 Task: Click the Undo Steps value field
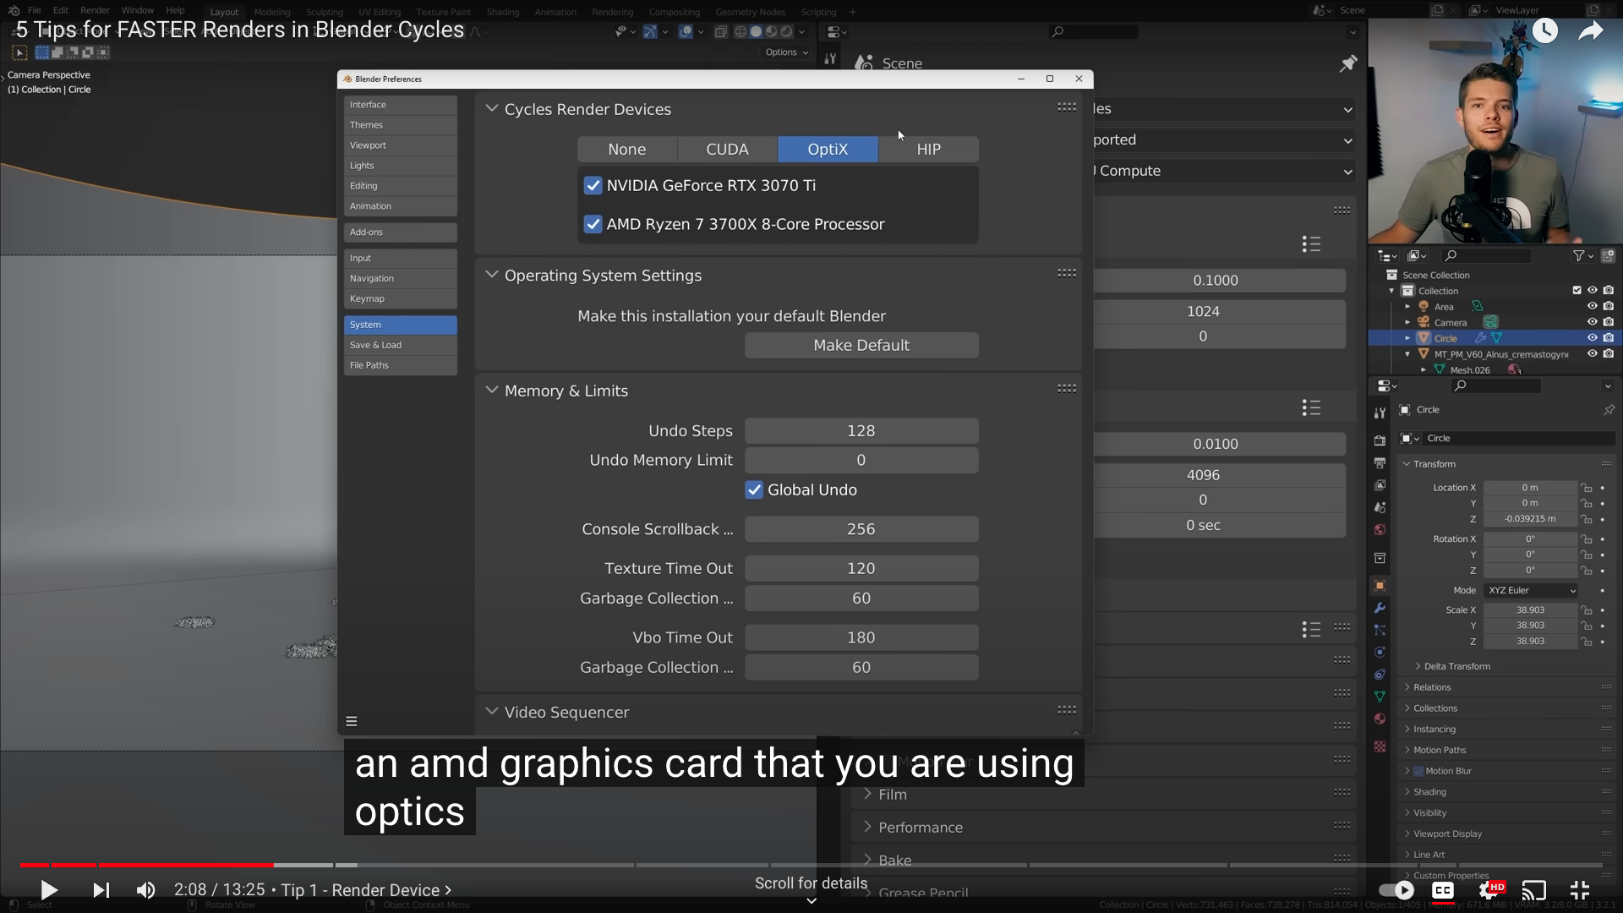coord(861,431)
